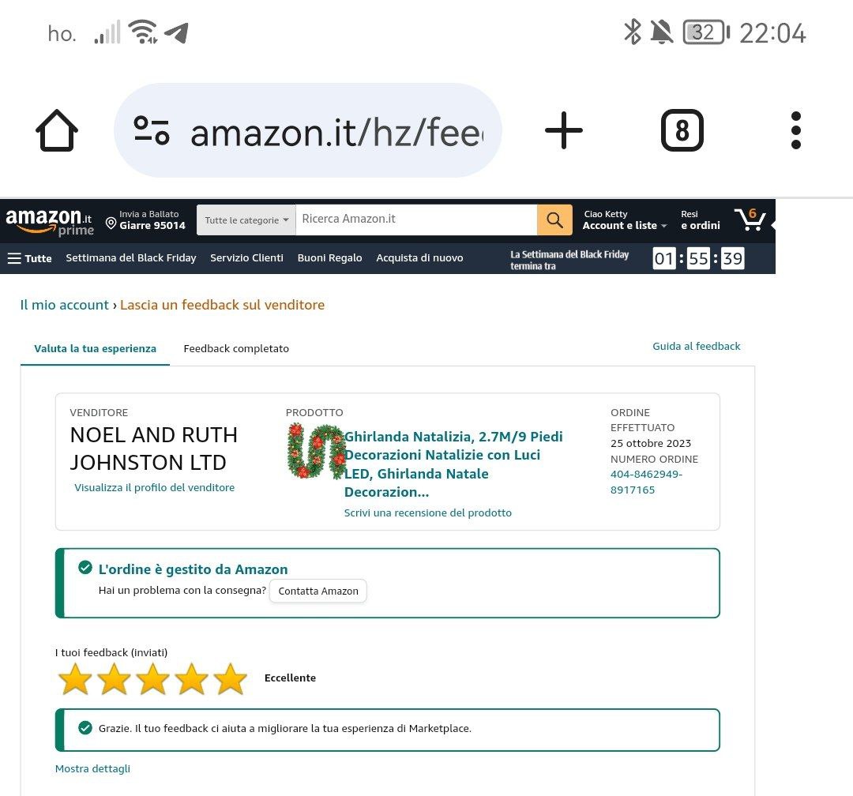Image resolution: width=853 pixels, height=796 pixels.
Task: Select delivery location Giarre 95014
Action: click(145, 220)
